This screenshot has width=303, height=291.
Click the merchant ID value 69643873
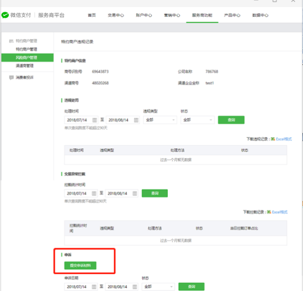click(x=100, y=72)
